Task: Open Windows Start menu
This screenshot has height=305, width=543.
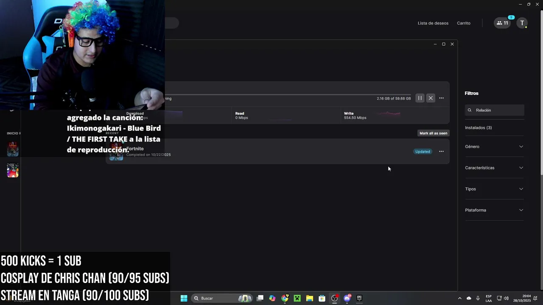Action: click(x=184, y=298)
